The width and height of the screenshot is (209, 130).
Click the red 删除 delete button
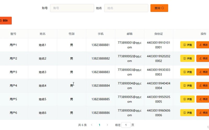click(x=5, y=21)
